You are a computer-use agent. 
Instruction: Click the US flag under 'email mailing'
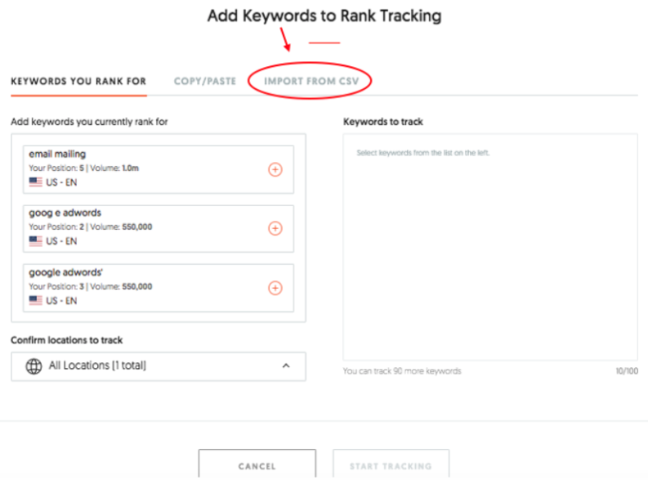[35, 182]
